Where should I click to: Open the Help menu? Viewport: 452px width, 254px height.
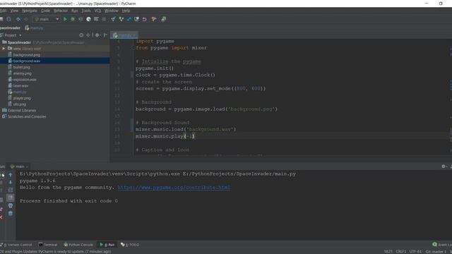coord(126,11)
